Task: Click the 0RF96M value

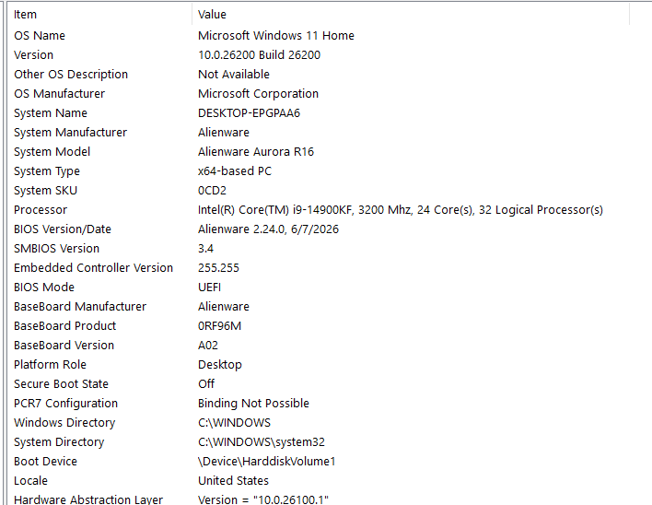Action: click(219, 325)
